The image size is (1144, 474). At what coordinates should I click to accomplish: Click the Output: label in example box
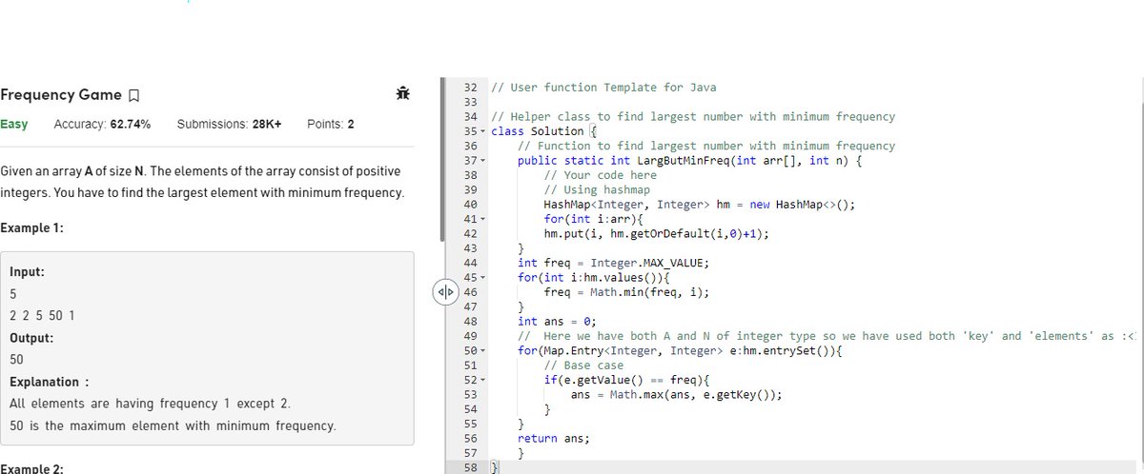tap(31, 338)
